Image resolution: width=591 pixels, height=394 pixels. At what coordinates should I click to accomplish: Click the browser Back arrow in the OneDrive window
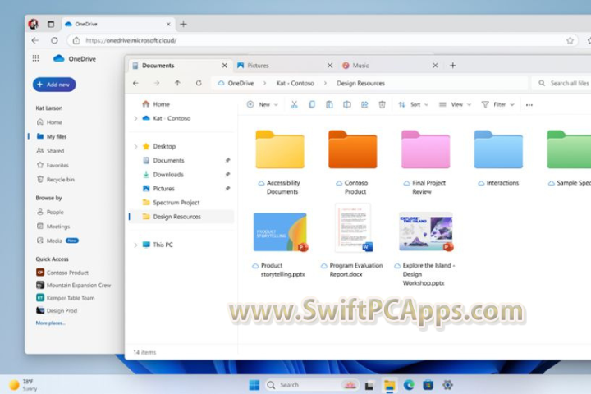click(35, 40)
